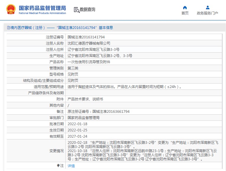The height and width of the screenshot is (171, 226).
Task: Click registrant name 沈阳汇德医疗器械有限公司
Action: coord(89,43)
